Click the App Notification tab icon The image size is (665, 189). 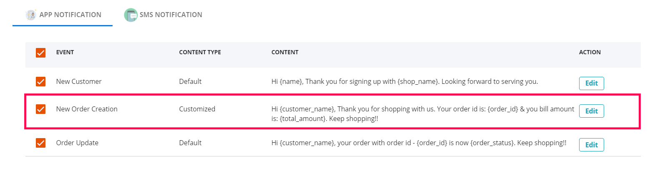pos(31,15)
